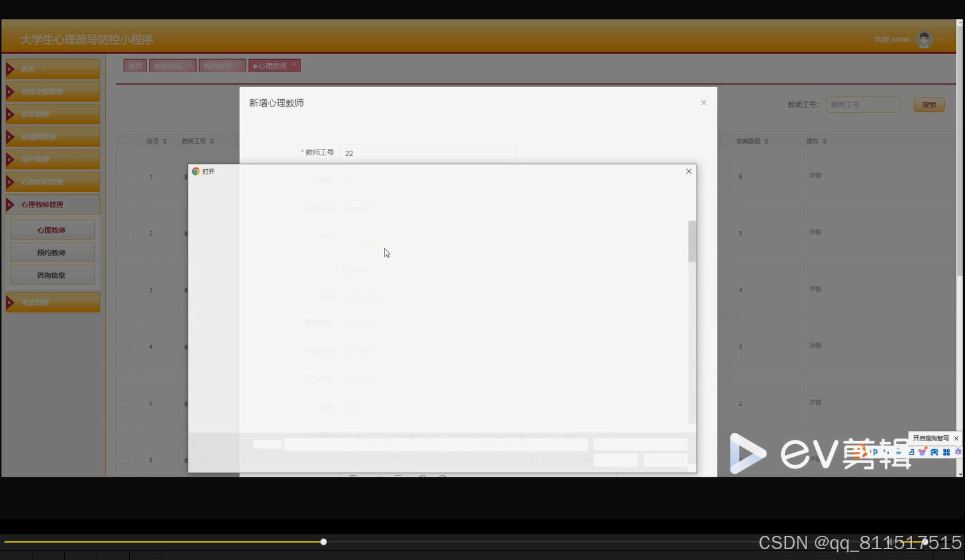
Task: Expand 考试管理 sidebar menu
Action: point(52,302)
